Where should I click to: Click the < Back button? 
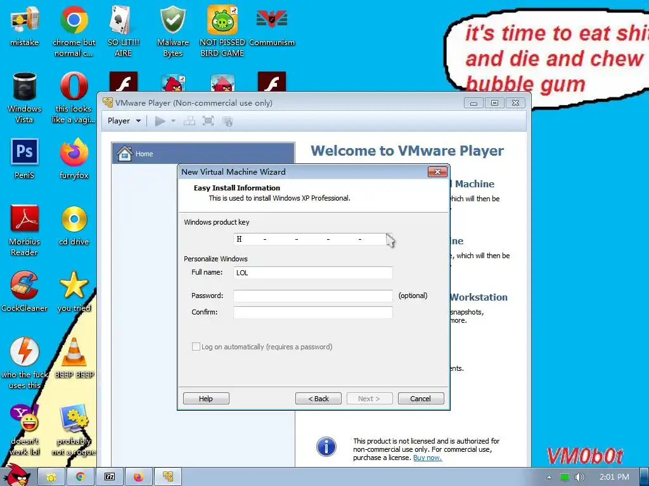pyautogui.click(x=318, y=399)
